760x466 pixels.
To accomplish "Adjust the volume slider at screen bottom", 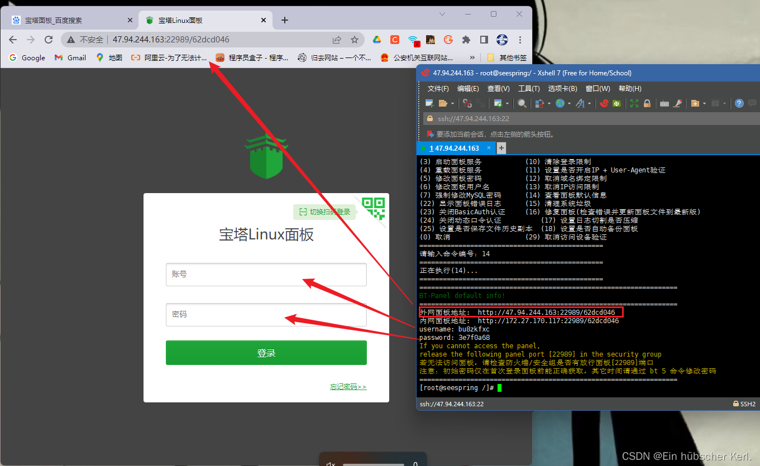I will pyautogui.click(x=374, y=464).
